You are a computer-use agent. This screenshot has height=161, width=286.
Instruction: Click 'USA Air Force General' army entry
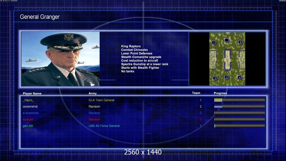tap(104, 126)
